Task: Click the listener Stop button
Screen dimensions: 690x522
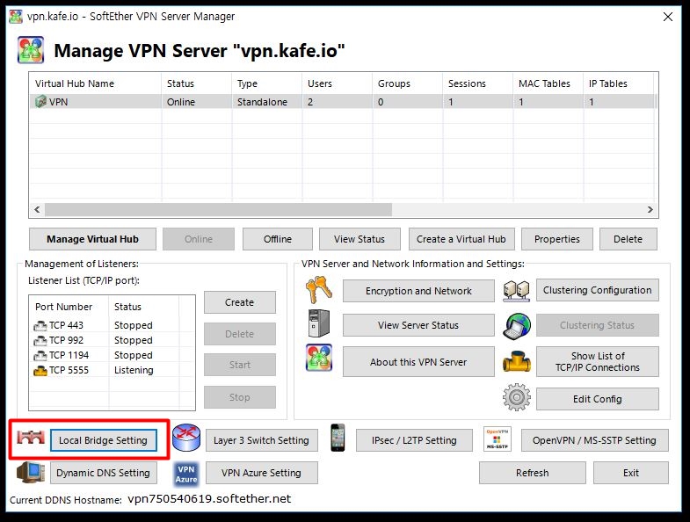Action: point(240,397)
